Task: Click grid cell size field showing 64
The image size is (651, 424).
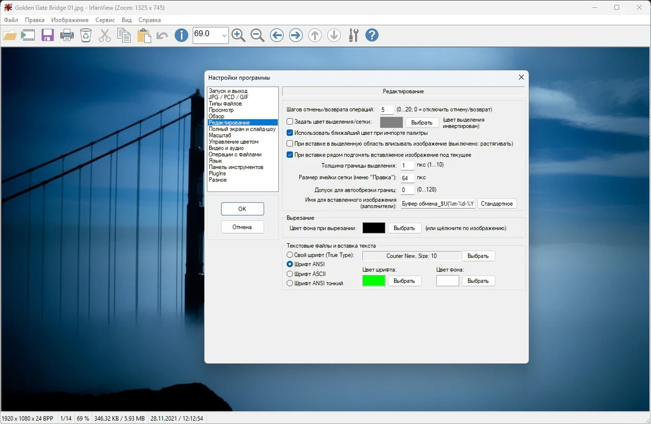Action: (407, 178)
